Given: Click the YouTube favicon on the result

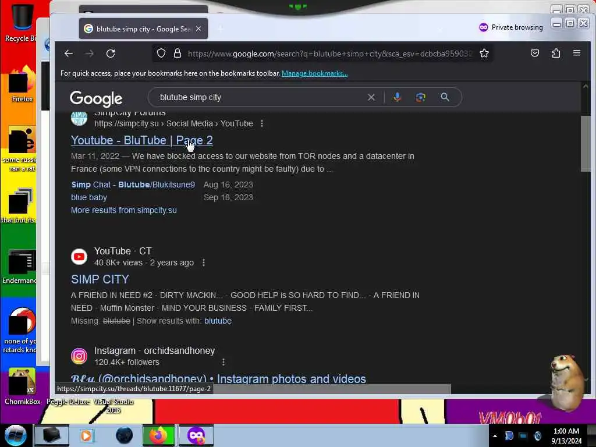Looking at the screenshot, I should (79, 257).
